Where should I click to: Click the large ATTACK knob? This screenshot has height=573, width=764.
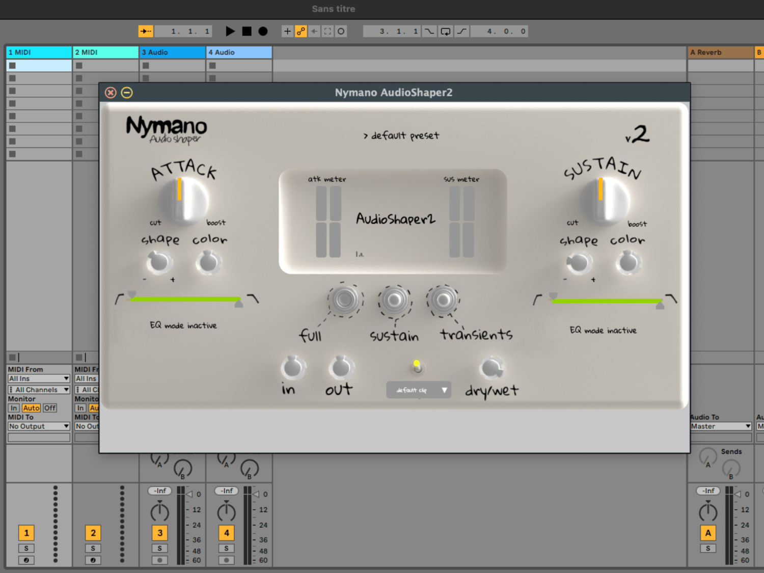[x=183, y=201]
